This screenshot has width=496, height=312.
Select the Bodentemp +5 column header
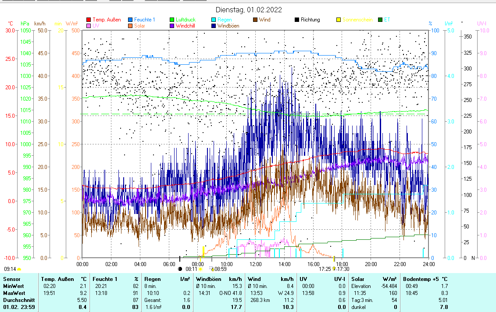click(419, 279)
